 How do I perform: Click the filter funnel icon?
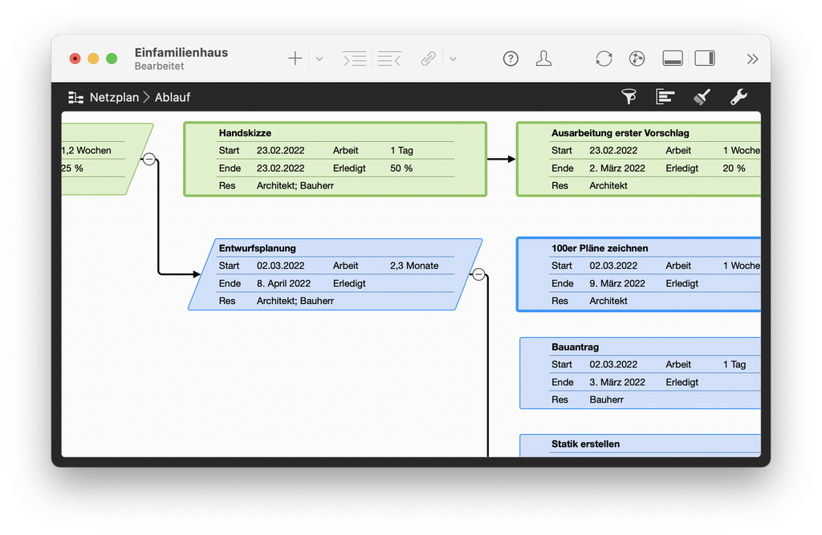pyautogui.click(x=629, y=97)
